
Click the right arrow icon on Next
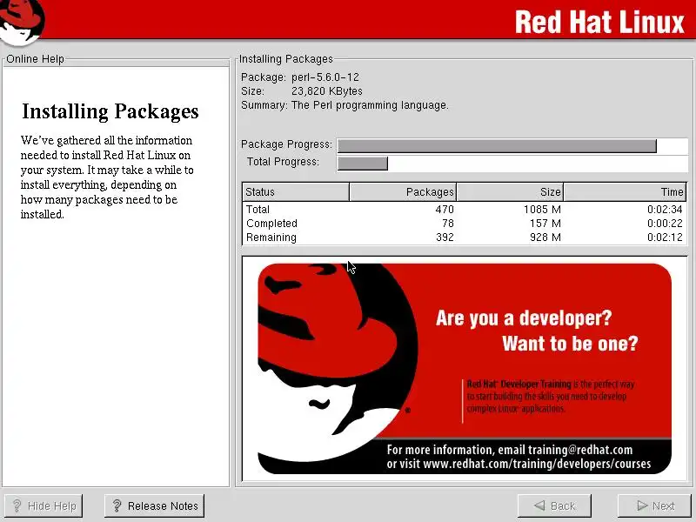point(642,505)
